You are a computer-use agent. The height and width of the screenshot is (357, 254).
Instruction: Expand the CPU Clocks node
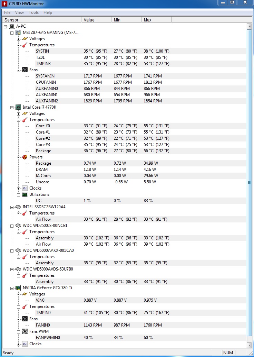pyautogui.click(x=18, y=188)
